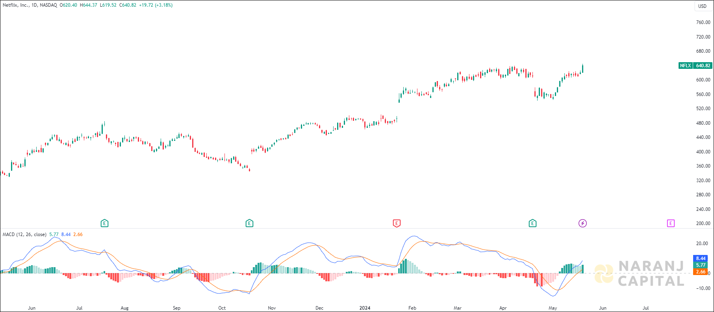Screen dimensions: 714x312
Task: Click the red earnings marker in January 2024
Action: 397,223
